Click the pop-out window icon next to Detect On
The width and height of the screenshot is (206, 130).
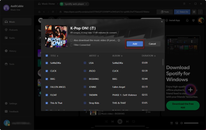[x=194, y=12]
